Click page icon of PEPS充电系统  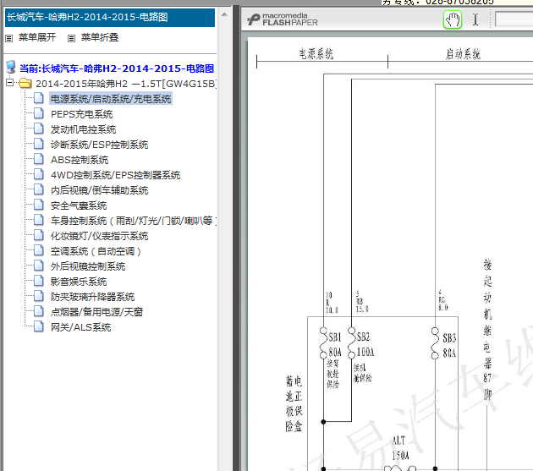click(x=39, y=113)
